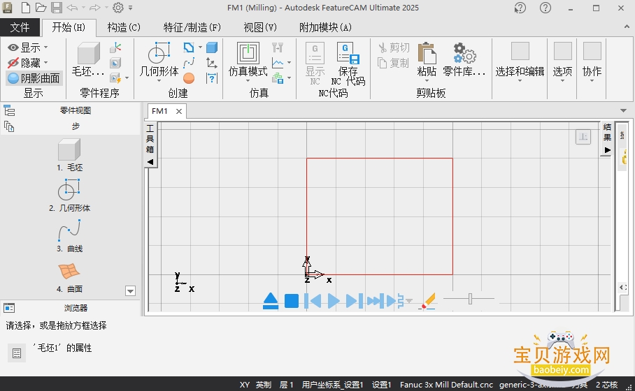Click the orange sphere surface icon
The height and width of the screenshot is (391, 635).
[x=189, y=78]
